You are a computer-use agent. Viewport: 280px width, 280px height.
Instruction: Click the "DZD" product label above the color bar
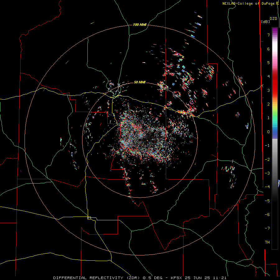click(x=273, y=19)
